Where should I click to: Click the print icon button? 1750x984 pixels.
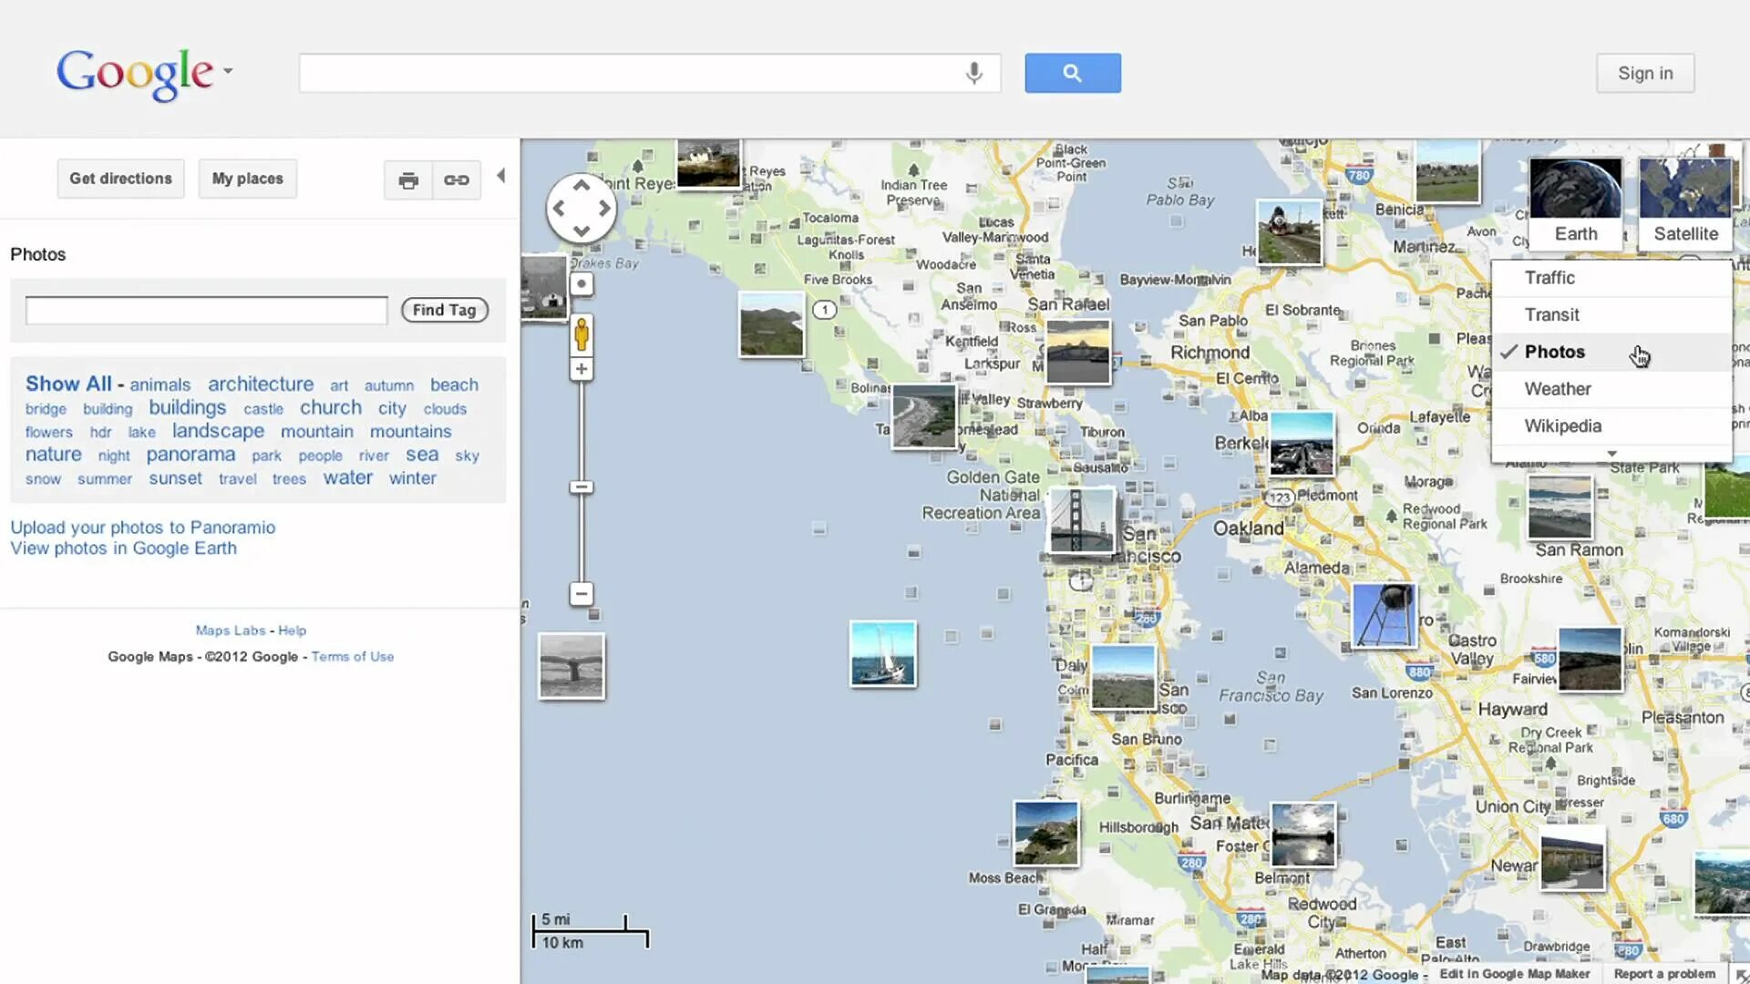point(407,179)
